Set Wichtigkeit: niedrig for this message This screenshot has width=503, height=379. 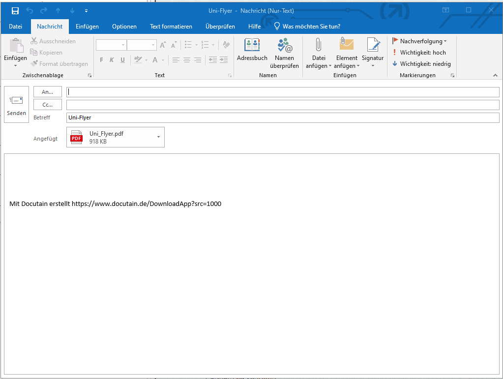[x=421, y=63]
